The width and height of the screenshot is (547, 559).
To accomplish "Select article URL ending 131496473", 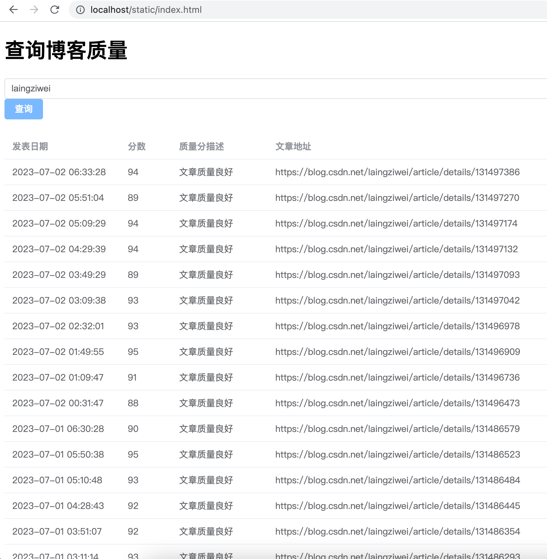I will point(397,403).
